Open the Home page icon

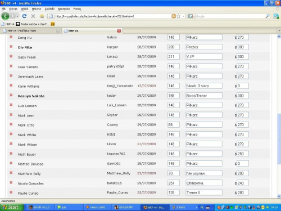[42, 16]
